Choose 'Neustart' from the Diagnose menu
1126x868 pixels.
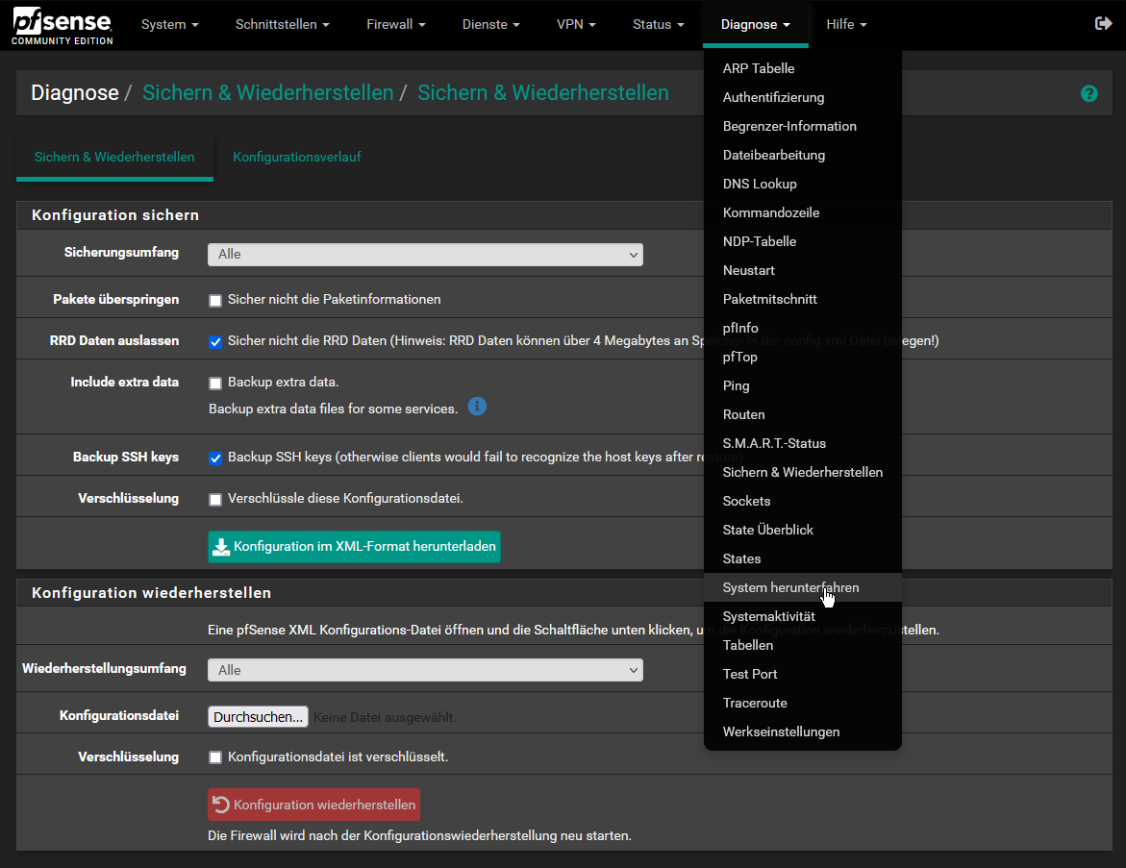tap(802, 270)
